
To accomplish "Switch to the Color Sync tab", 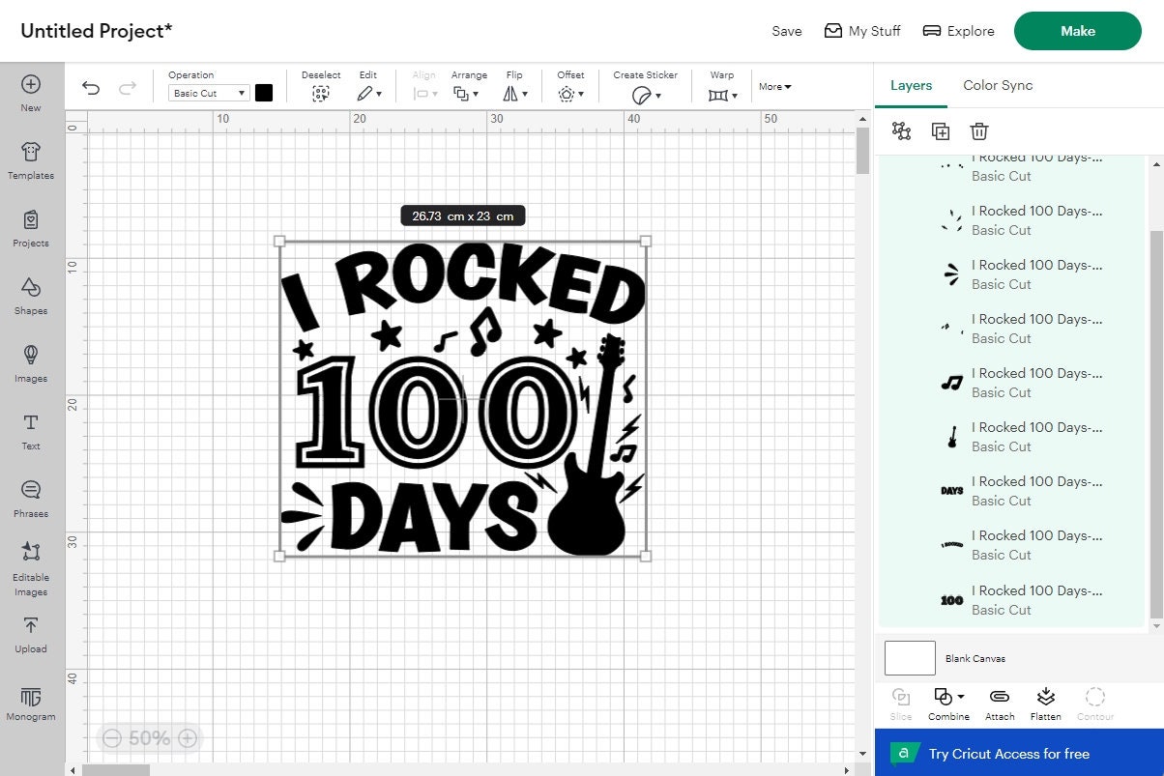I will tap(997, 85).
